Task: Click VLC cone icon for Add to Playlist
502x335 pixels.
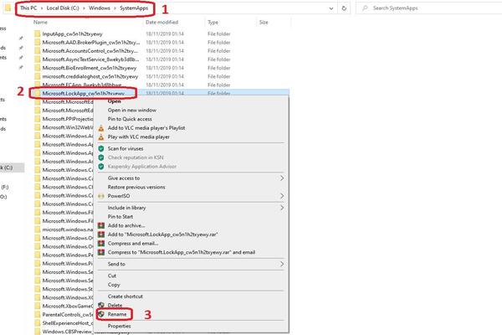Action: (x=101, y=128)
